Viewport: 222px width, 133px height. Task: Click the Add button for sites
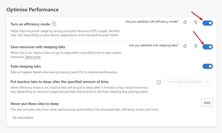[207, 102]
